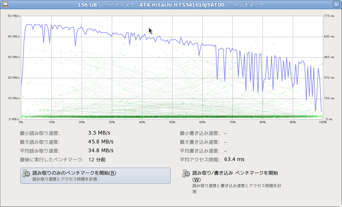Click the 465 ms axis label

coord(329,57)
